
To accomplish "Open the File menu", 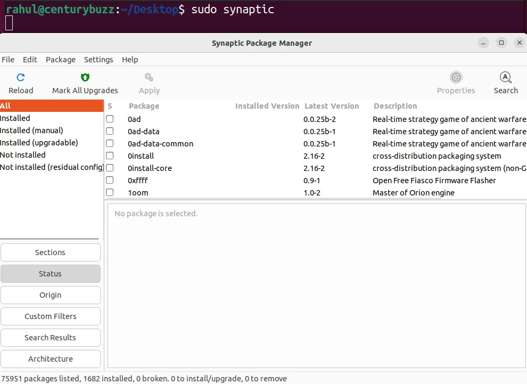I will (8, 60).
